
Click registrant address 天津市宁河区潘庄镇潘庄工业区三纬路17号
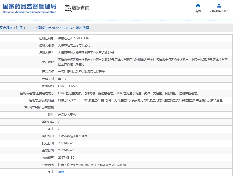point(86,53)
